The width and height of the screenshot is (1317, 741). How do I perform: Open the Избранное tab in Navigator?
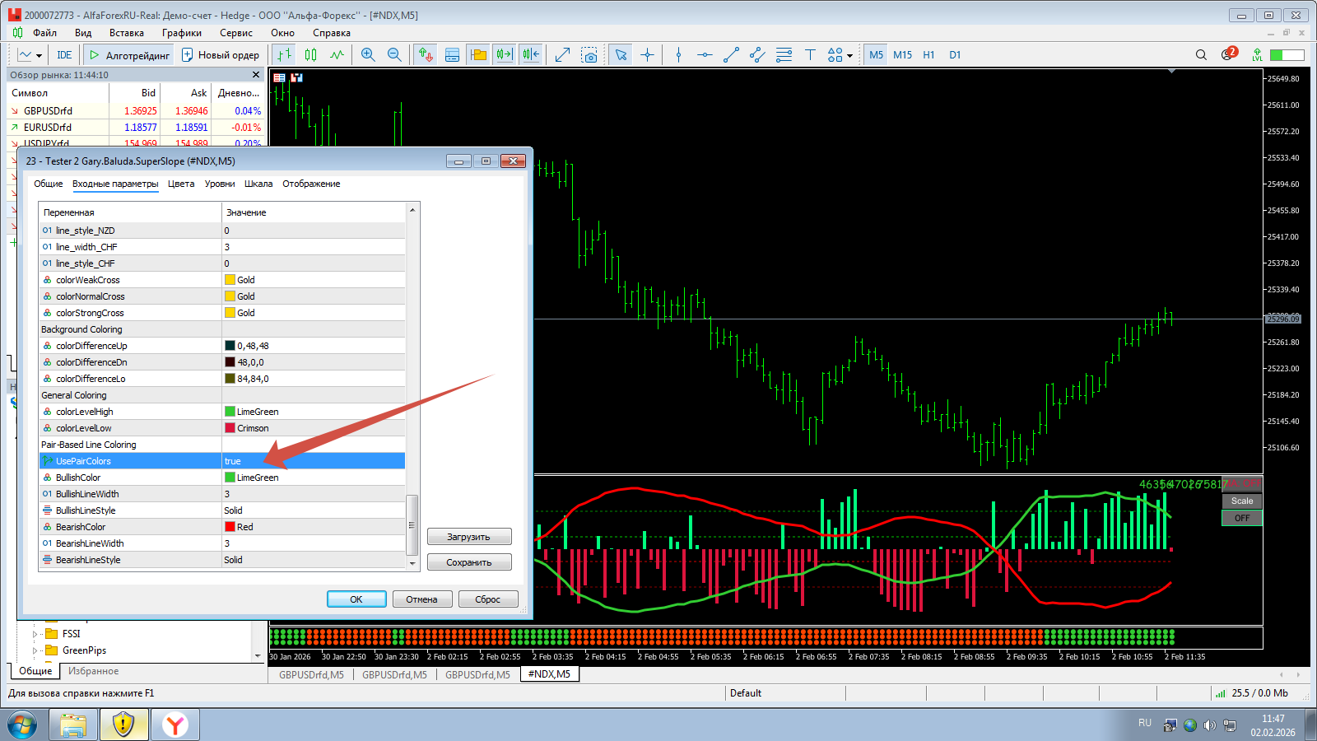click(x=93, y=671)
